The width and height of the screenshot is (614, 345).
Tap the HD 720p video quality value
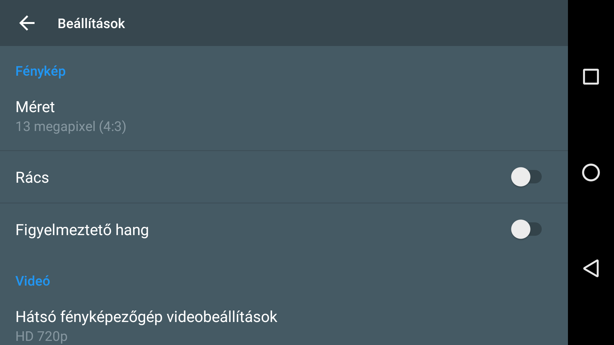(42, 336)
